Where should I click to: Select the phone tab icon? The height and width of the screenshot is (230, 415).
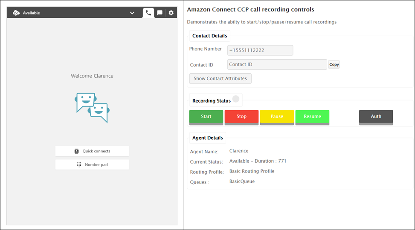148,13
